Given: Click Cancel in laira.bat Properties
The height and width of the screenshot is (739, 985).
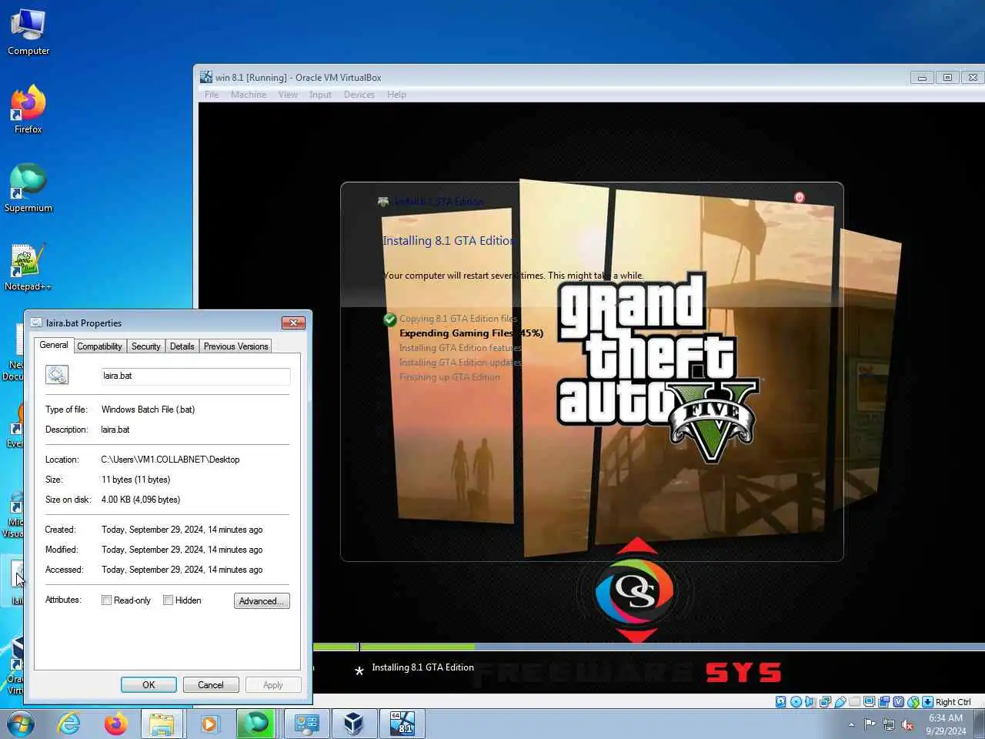Looking at the screenshot, I should click(211, 684).
